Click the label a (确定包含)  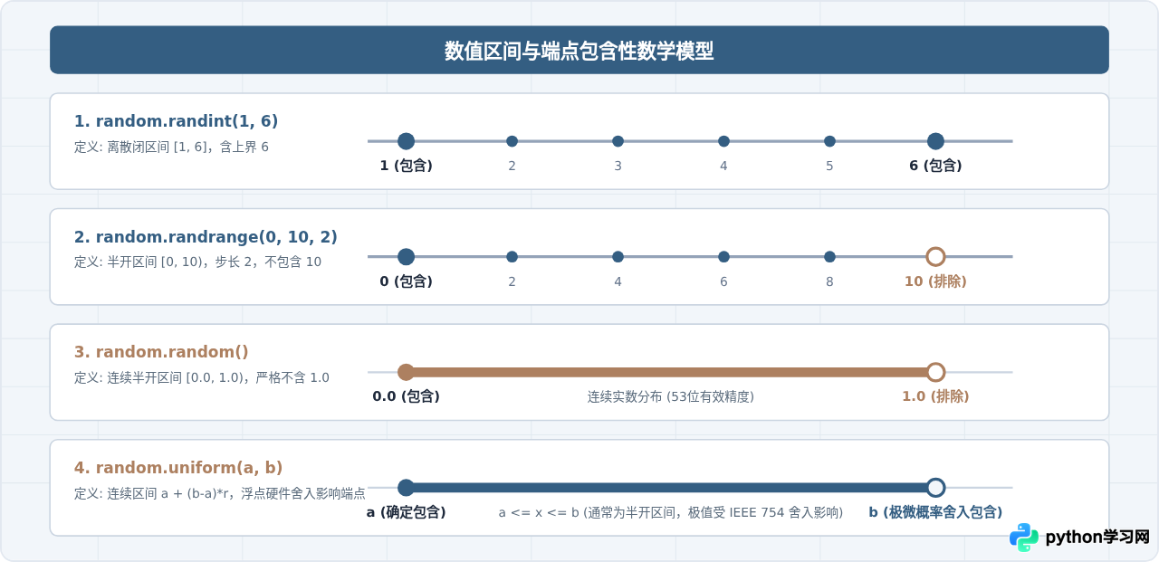point(406,512)
